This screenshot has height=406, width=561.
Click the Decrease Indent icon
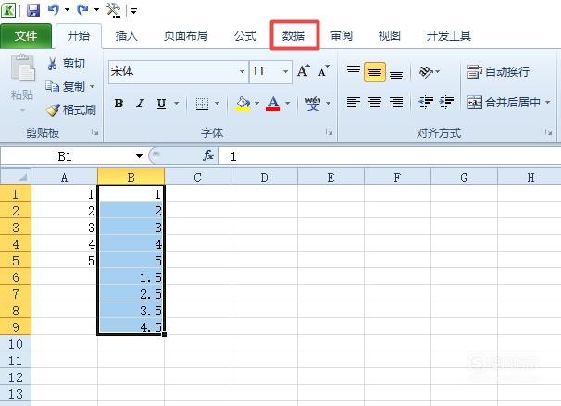(426, 103)
